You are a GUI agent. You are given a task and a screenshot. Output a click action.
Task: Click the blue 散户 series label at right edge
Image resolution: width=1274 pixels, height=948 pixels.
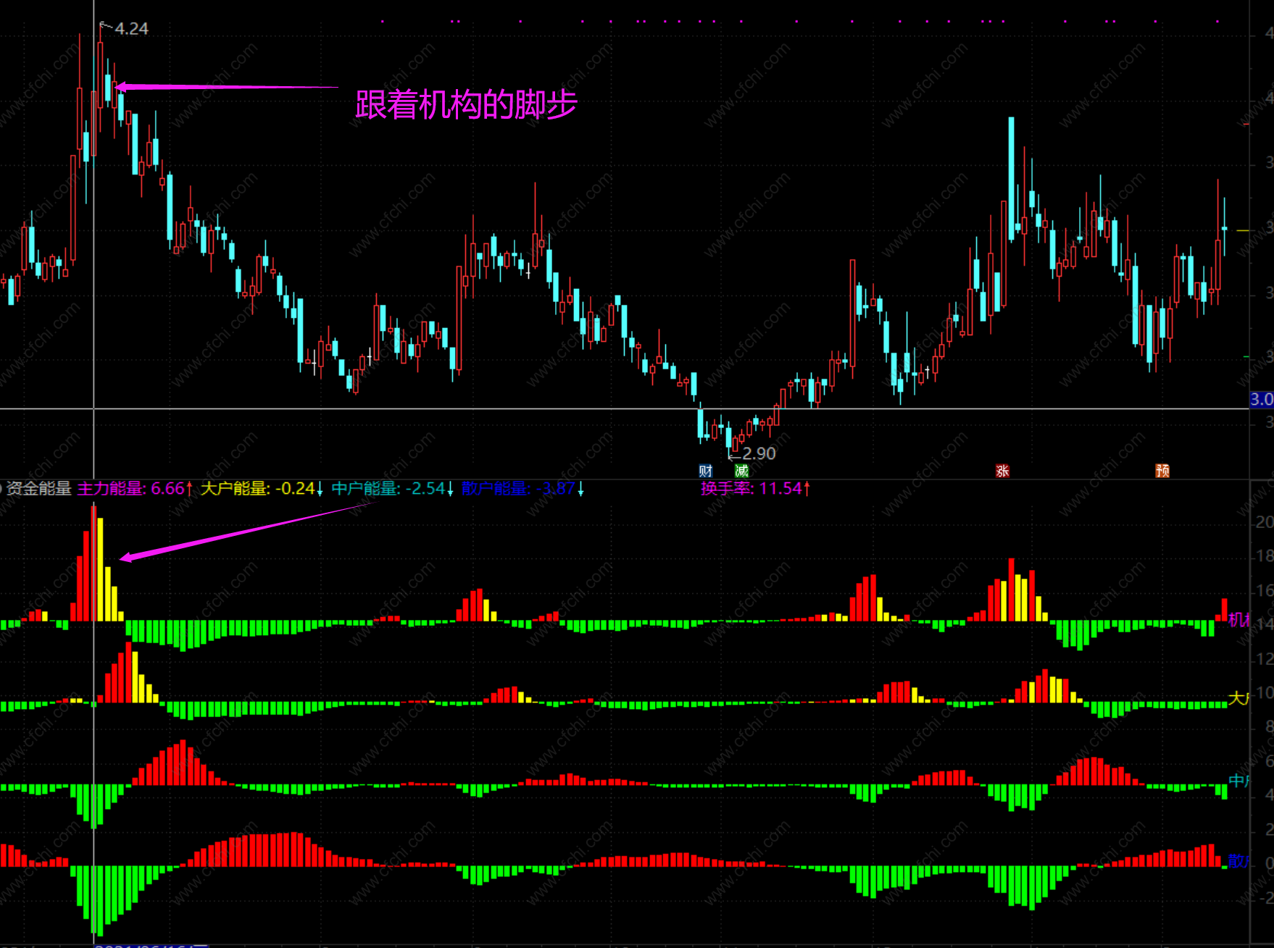coord(1238,861)
